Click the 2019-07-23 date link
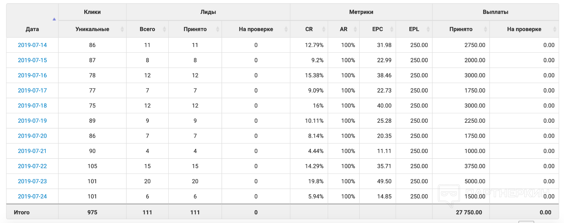This screenshot has width=564, height=223. (32, 181)
